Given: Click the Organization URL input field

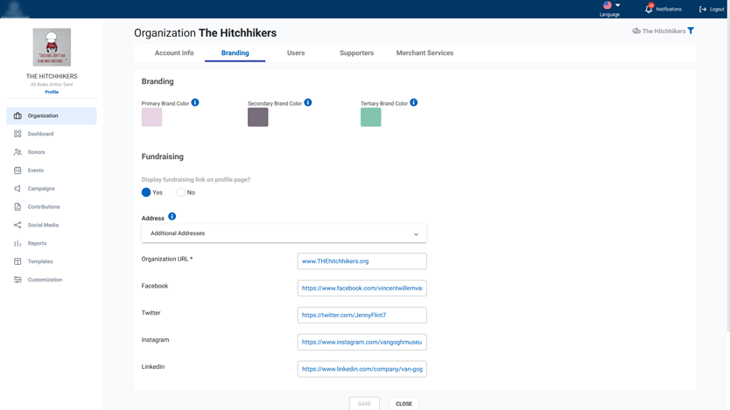Looking at the screenshot, I should point(361,261).
